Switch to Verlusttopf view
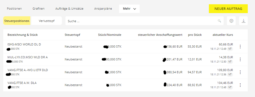This screenshot has height=97, width=255. [x=47, y=21]
